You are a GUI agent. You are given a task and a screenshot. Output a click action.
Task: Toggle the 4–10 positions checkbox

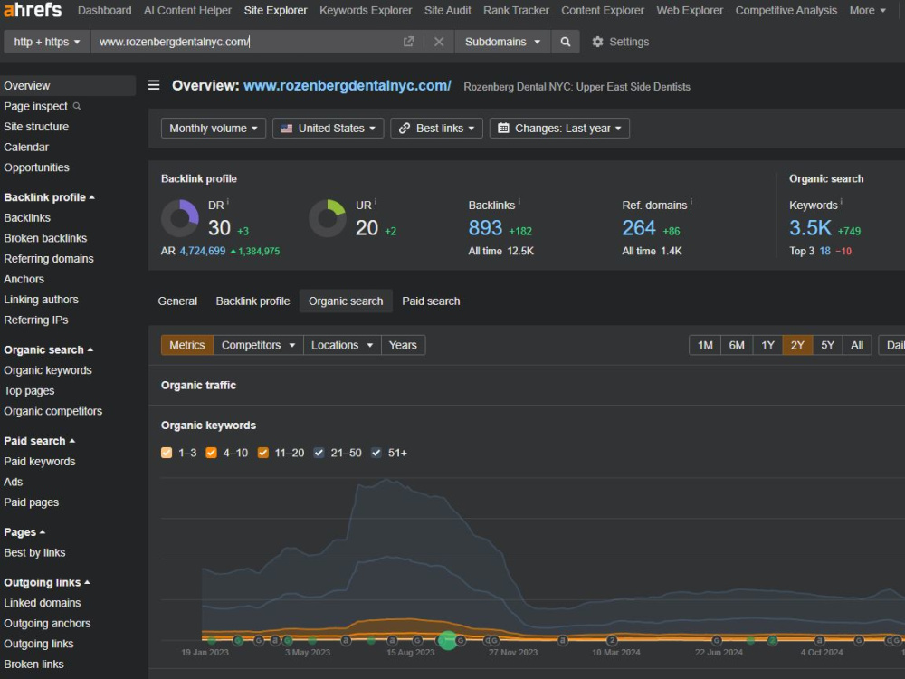click(x=211, y=453)
